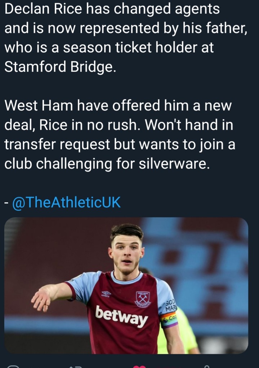The width and height of the screenshot is (259, 368).
Task: Click the Umbro logo on the shirt
Action: 106,294
